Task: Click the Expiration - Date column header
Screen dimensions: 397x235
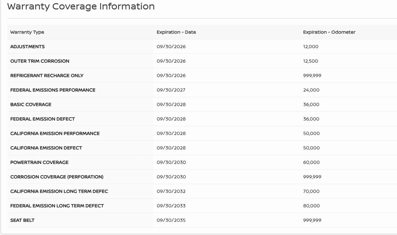Action: 176,32
